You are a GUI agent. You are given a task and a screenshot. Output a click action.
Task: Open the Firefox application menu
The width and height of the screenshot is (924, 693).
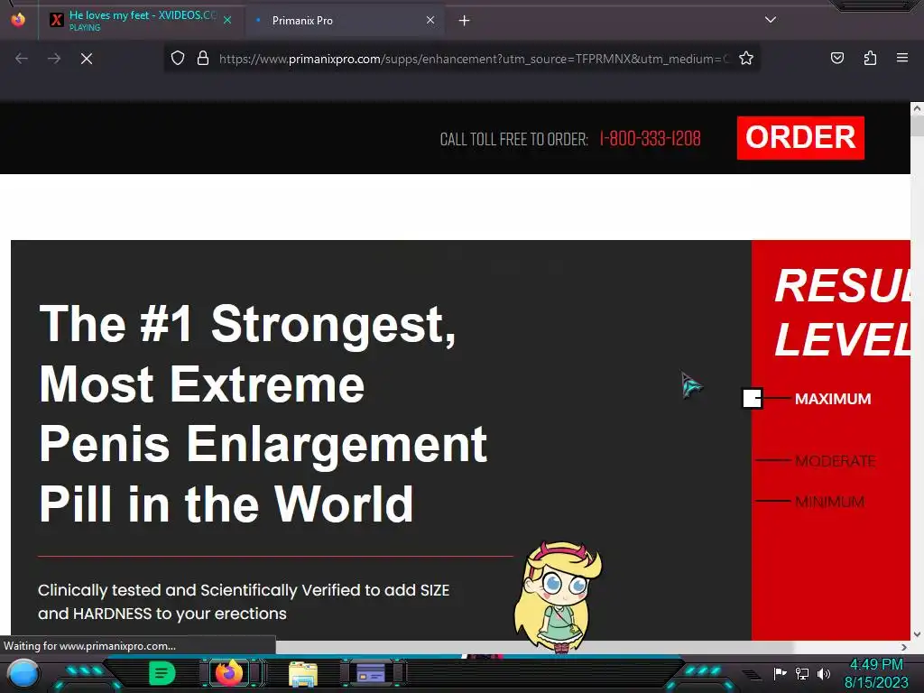click(902, 58)
